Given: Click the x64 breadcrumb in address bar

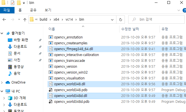Looking at the screenshot, I should pos(56,20).
